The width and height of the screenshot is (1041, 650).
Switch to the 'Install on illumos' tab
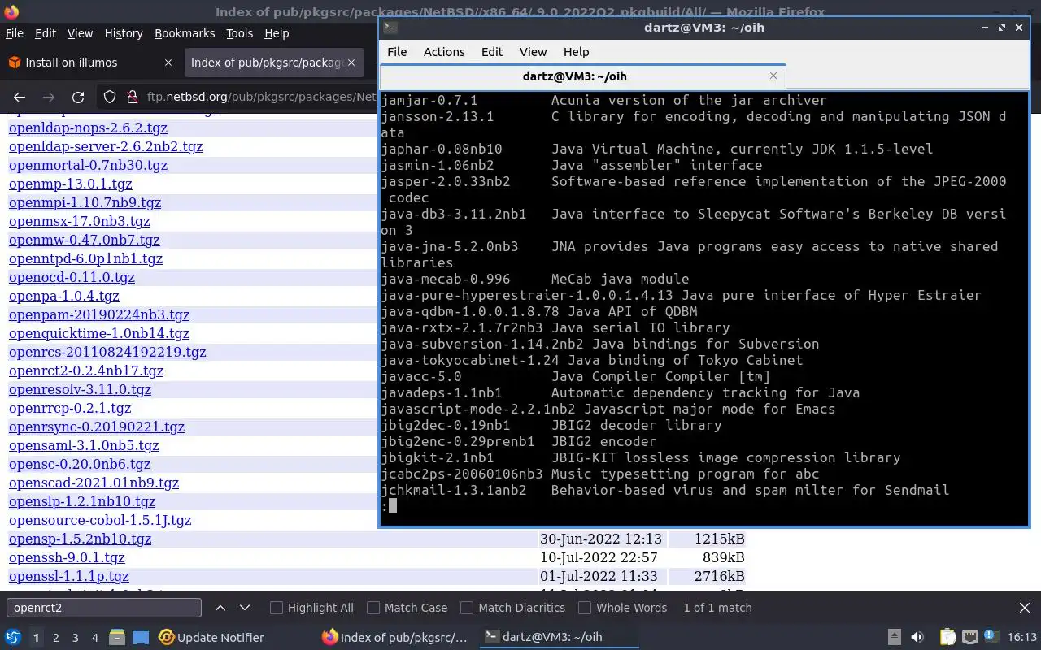89,63
